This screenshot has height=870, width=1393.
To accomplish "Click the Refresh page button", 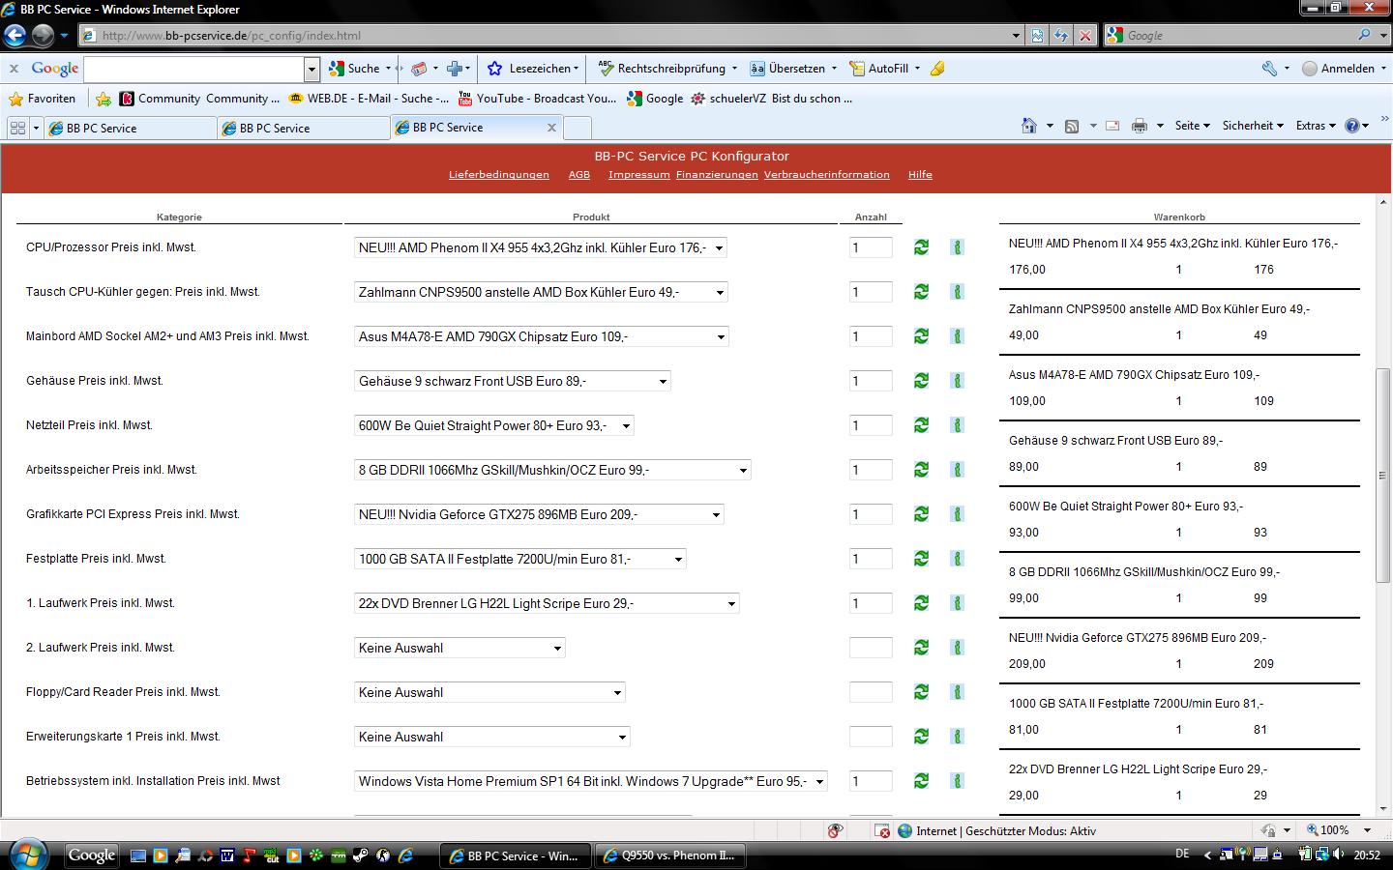I will [1061, 36].
